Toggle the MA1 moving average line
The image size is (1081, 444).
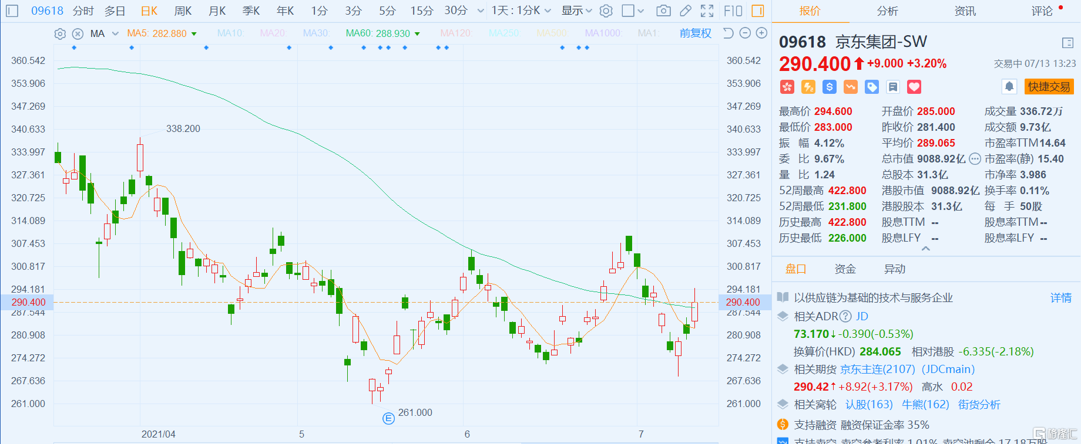tap(649, 33)
